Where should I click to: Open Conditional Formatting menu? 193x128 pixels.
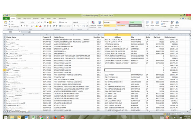pyautogui.click(x=93, y=24)
